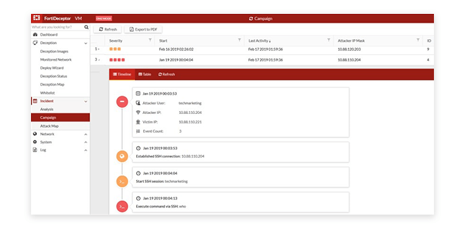The height and width of the screenshot is (238, 465).
Task: Click the DMZ MODE badge
Action: point(104,18)
